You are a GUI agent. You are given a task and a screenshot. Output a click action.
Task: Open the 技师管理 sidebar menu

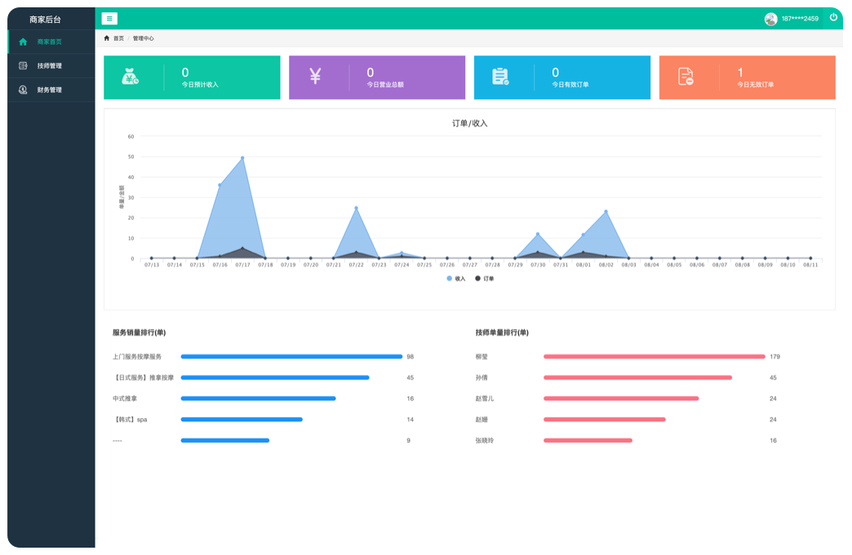49,66
